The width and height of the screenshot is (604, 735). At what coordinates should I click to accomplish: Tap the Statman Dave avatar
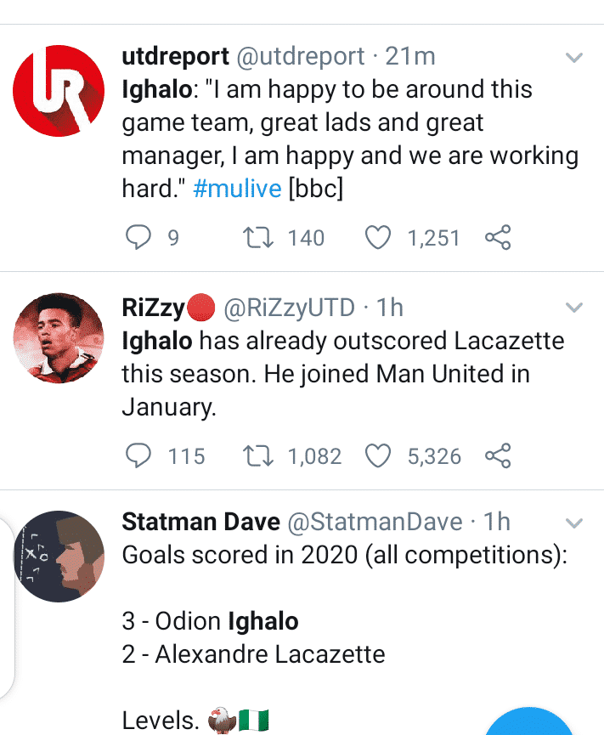tap(59, 556)
